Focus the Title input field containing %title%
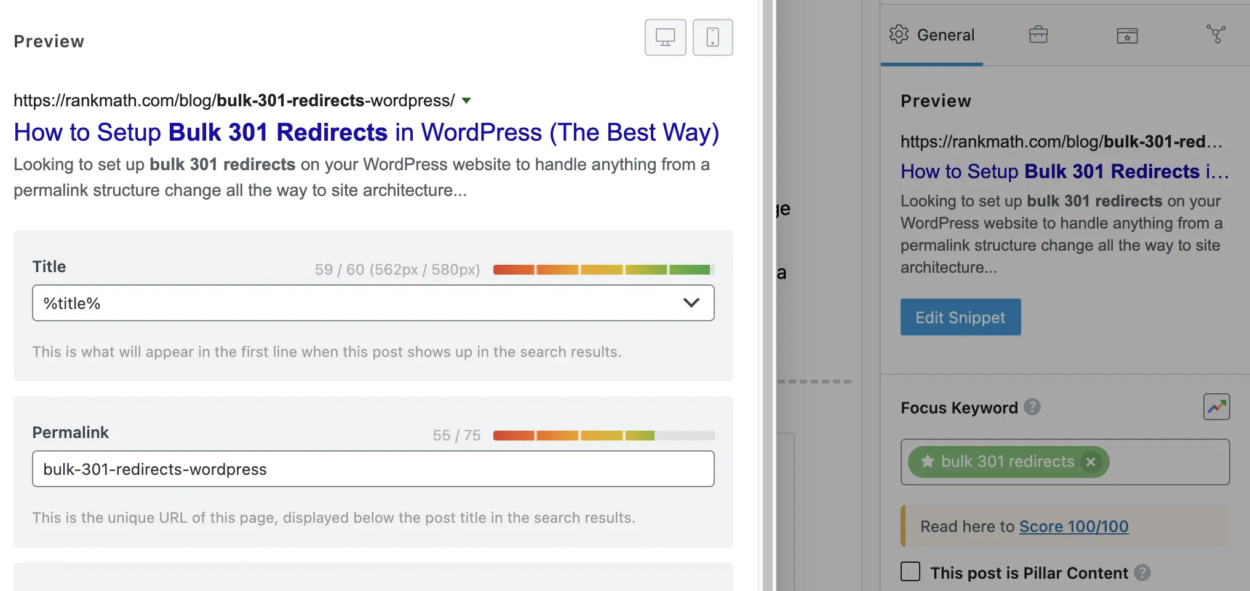Viewport: 1250px width, 591px height. point(373,303)
